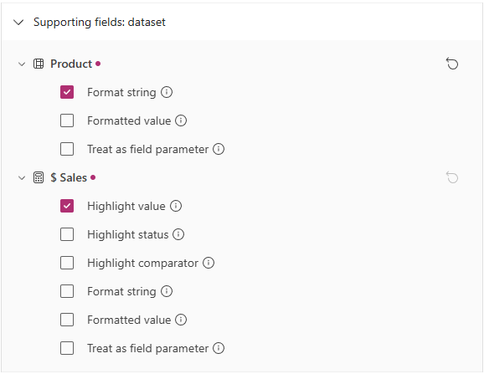Click the Product table column icon
This screenshot has height=374, width=484.
(x=39, y=64)
